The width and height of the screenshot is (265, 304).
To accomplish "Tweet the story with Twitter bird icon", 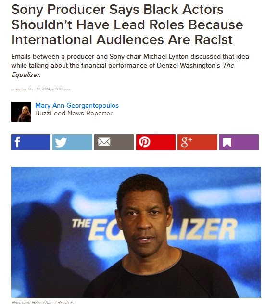I will point(72,142).
